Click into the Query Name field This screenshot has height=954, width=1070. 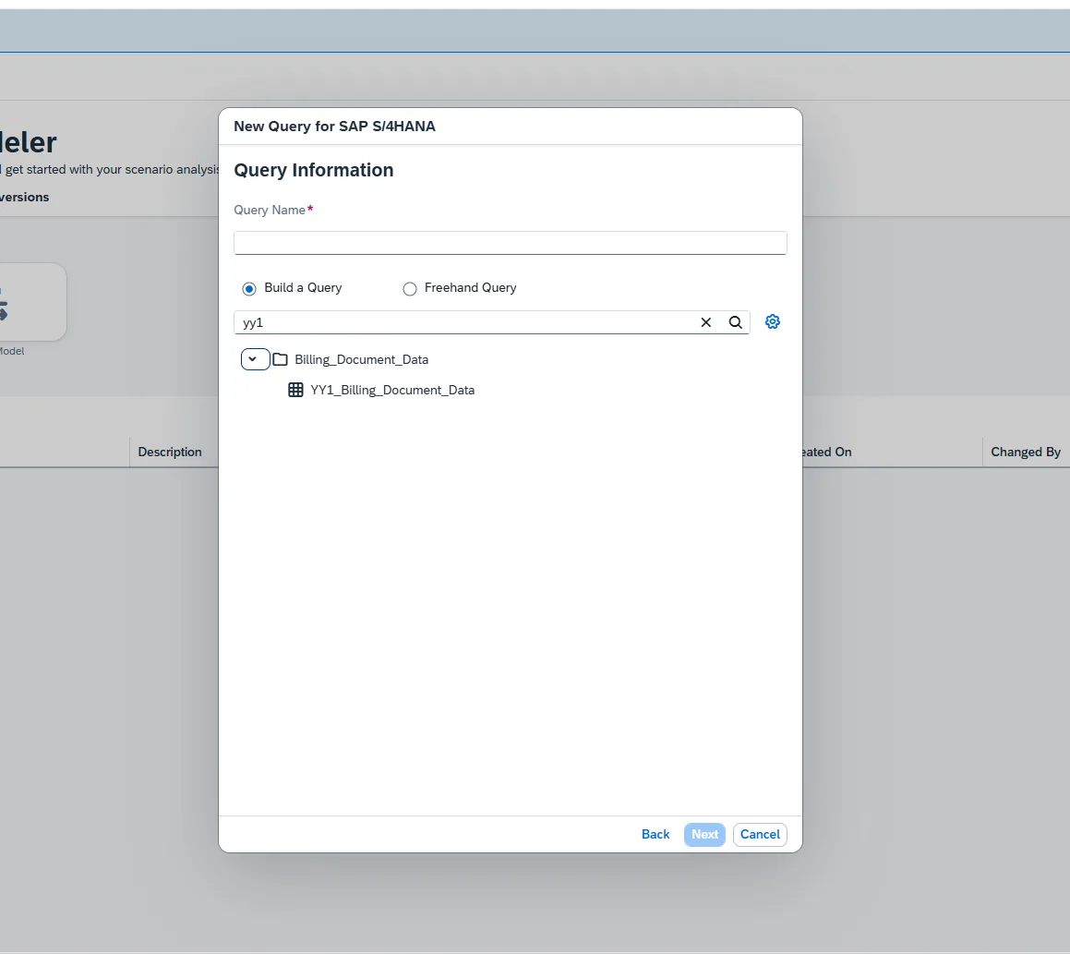point(510,243)
